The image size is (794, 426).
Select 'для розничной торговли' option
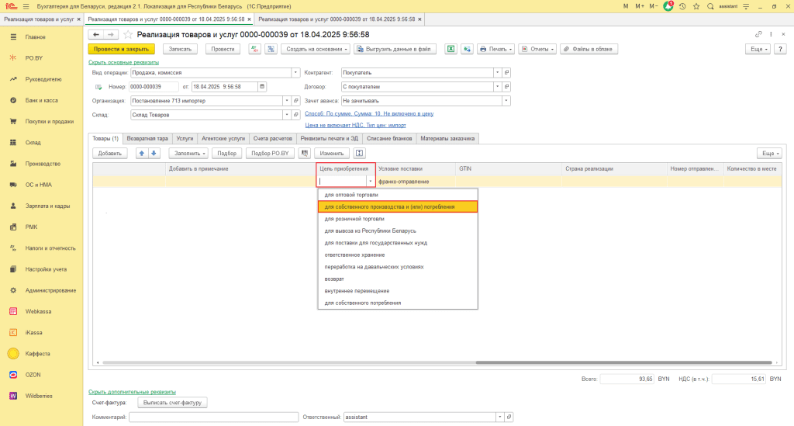(x=398, y=219)
